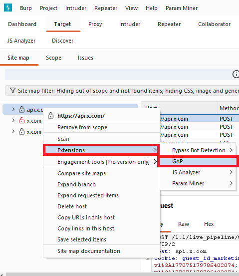
Task: Click the padlock icon in the context menu header
Action: (51, 116)
